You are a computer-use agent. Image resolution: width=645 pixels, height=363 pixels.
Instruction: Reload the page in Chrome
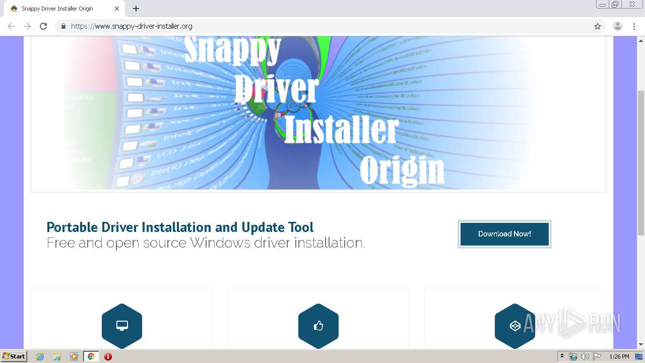(x=43, y=26)
